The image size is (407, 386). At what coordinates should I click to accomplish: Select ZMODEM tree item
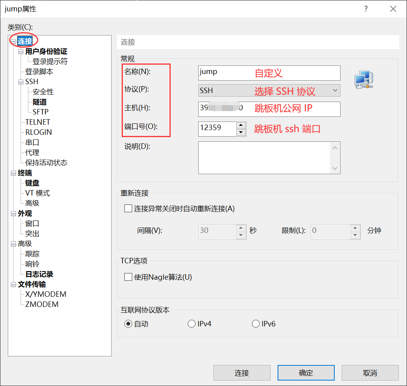point(42,304)
